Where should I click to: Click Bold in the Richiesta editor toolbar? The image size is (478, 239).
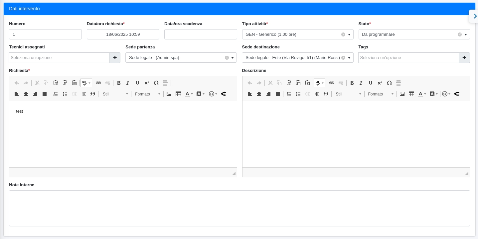tap(119, 83)
